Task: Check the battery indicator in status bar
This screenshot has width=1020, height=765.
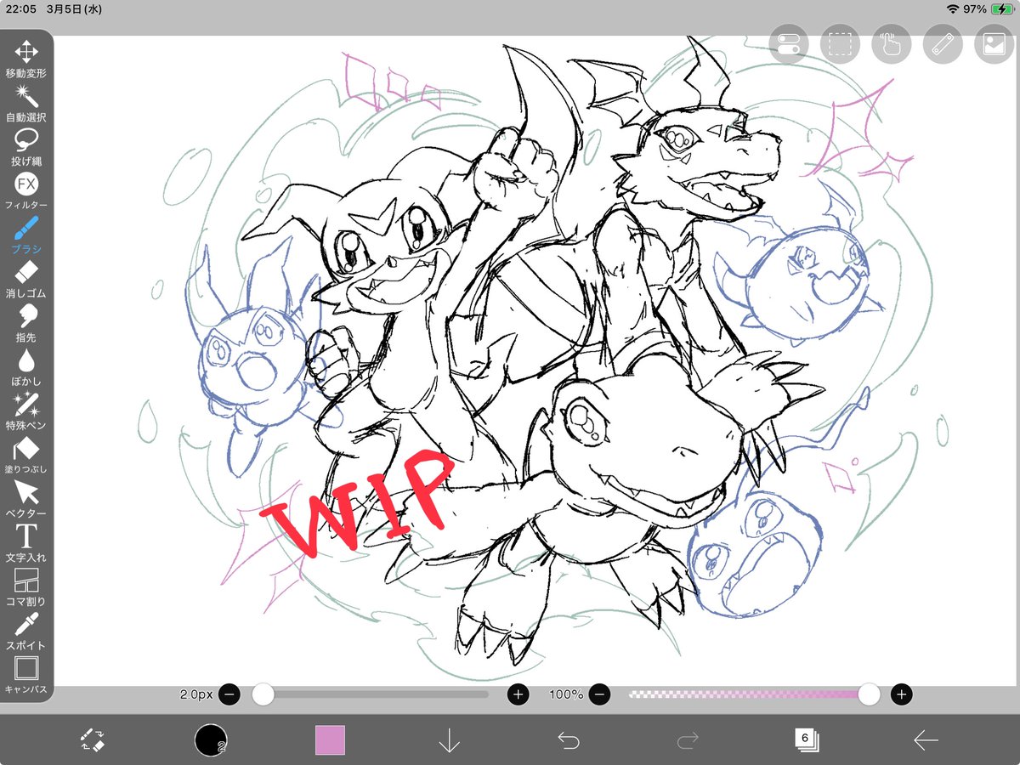Action: pyautogui.click(x=1001, y=8)
